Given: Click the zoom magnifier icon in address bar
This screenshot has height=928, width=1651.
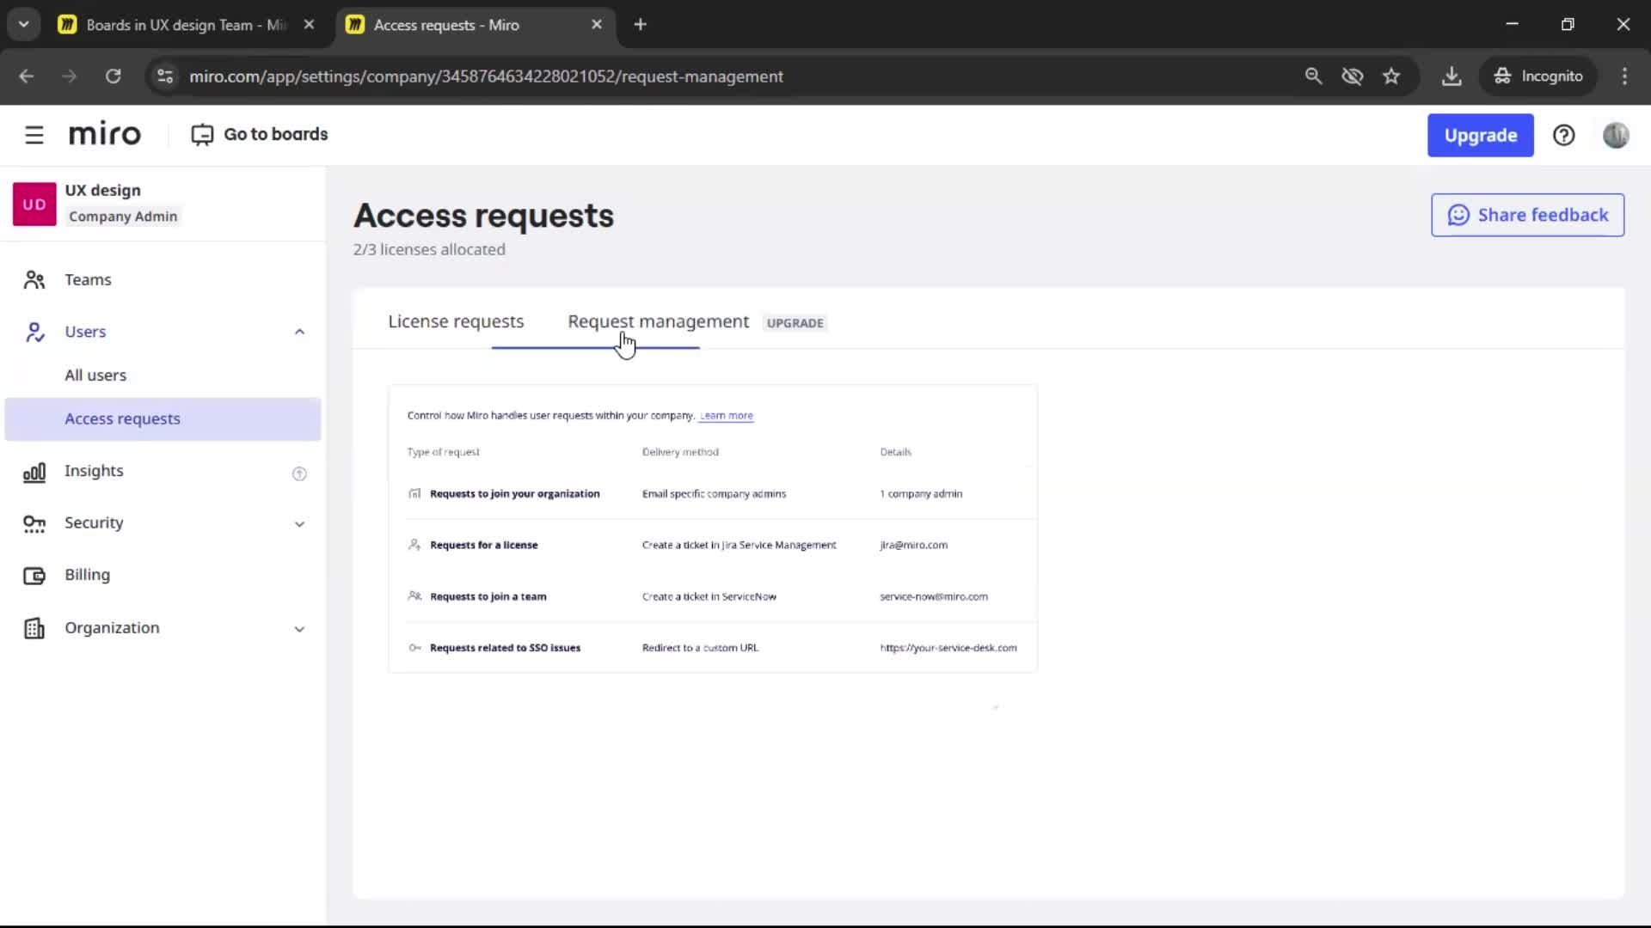Looking at the screenshot, I should 1313,76.
